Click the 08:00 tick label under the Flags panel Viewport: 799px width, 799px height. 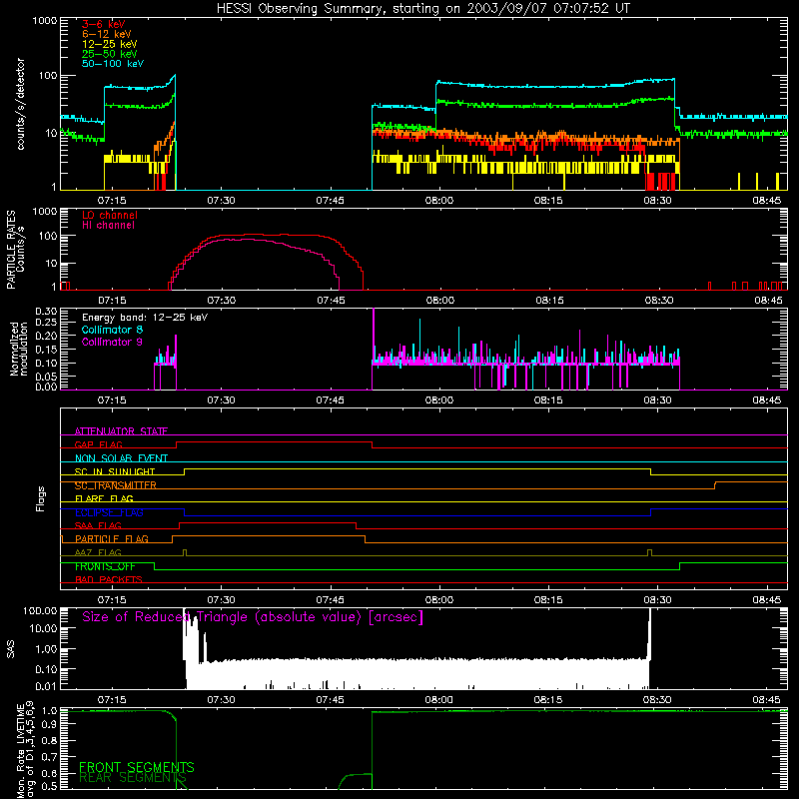pos(438,600)
